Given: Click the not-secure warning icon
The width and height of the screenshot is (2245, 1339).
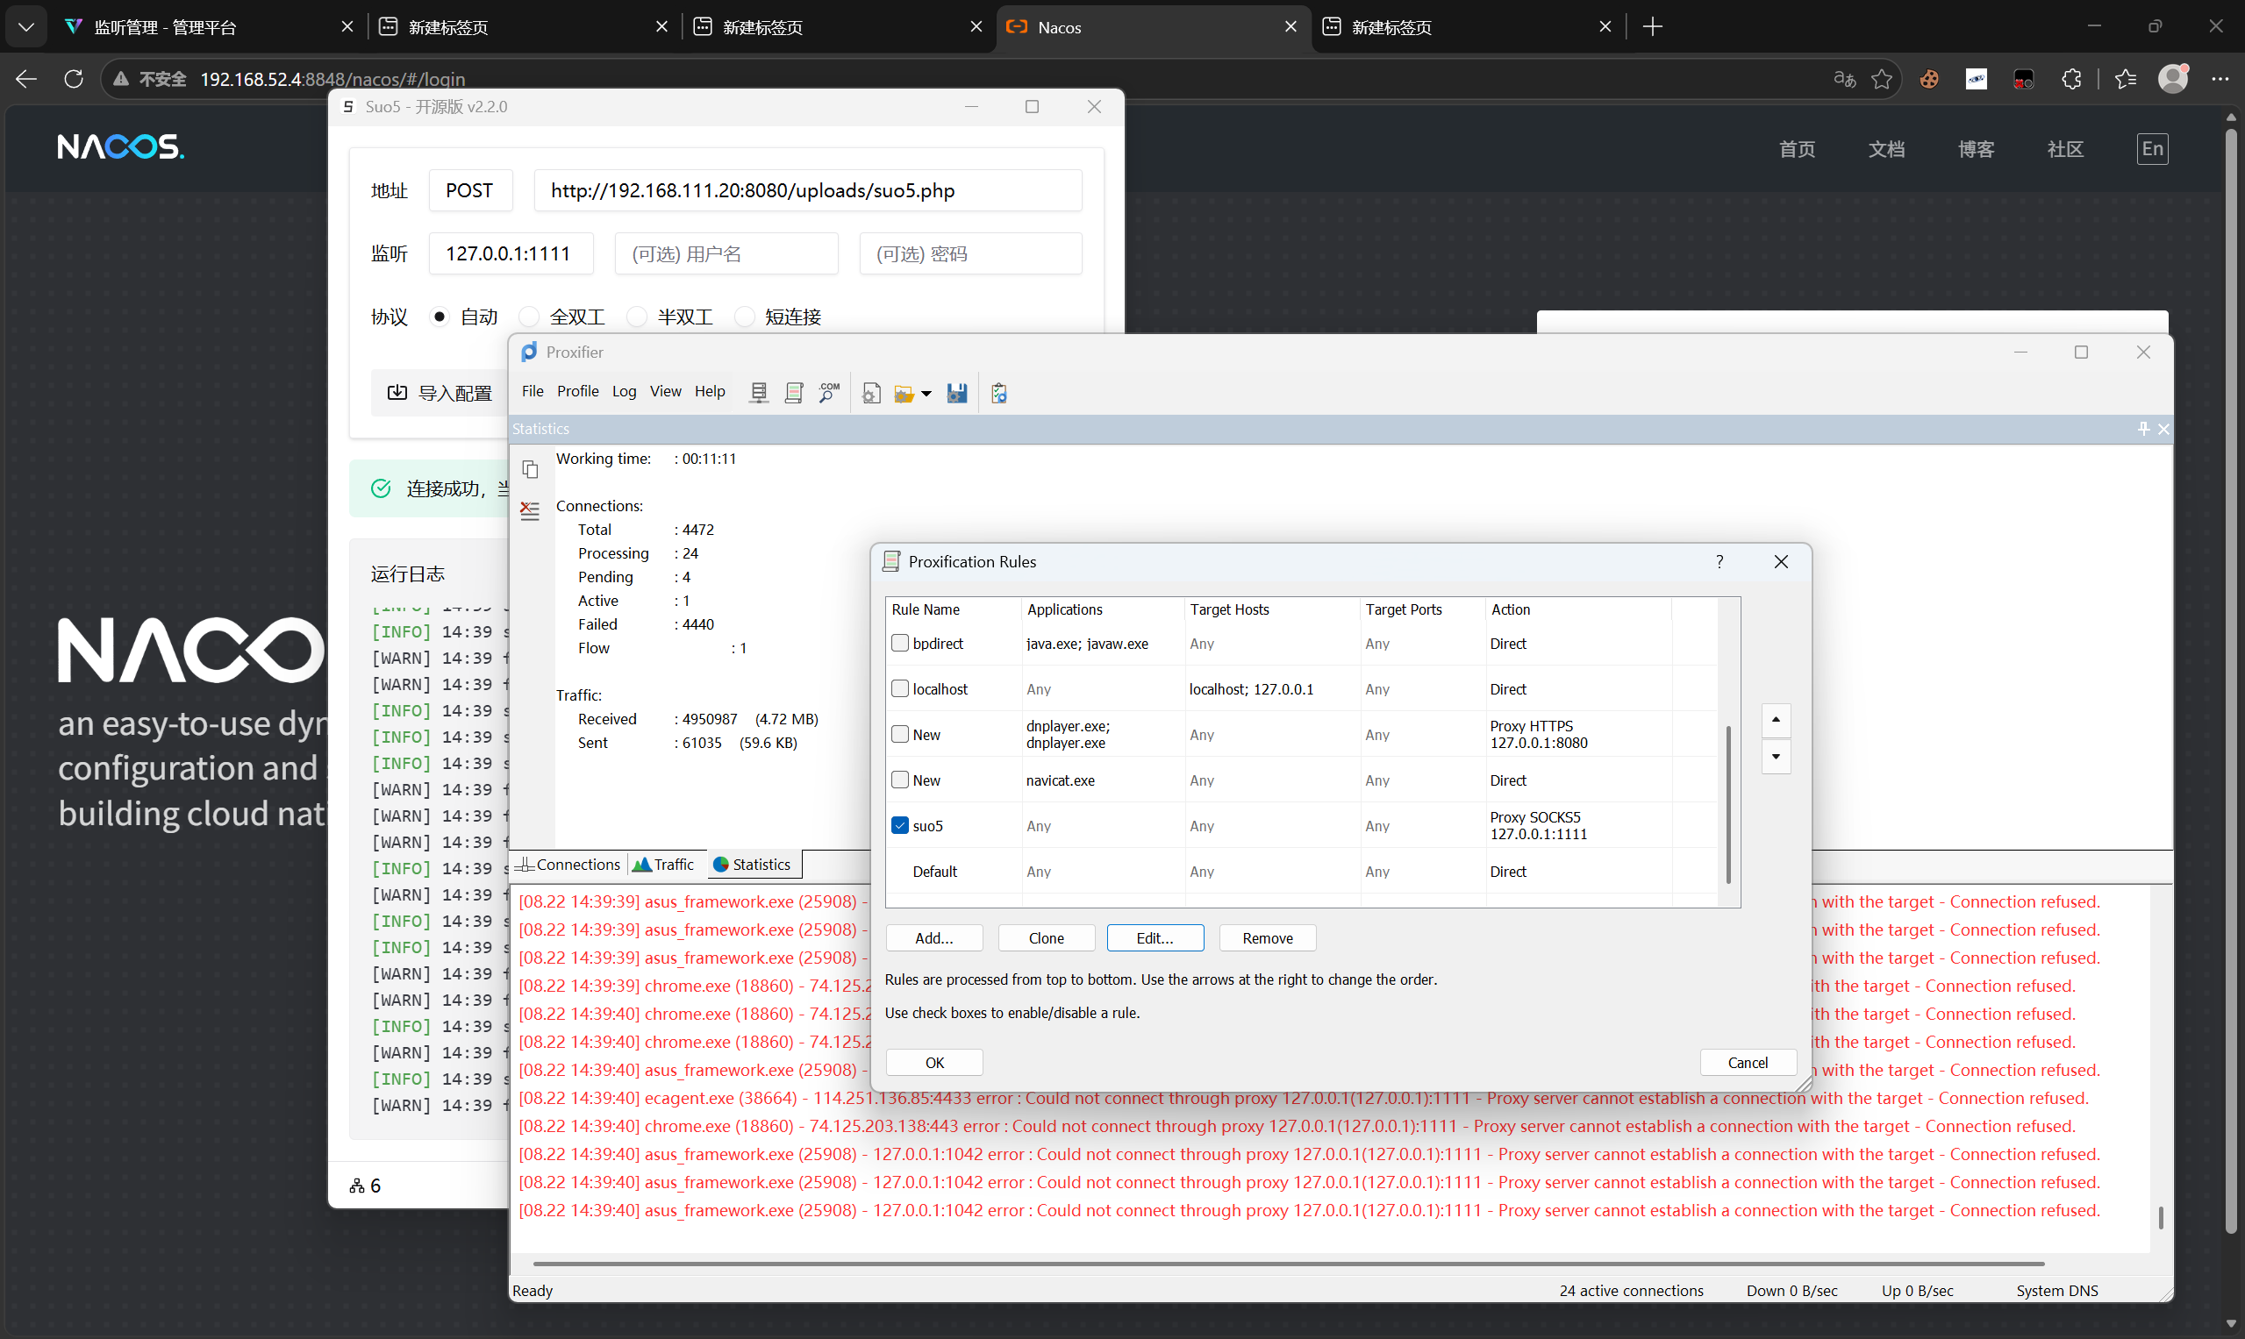Looking at the screenshot, I should [x=121, y=80].
